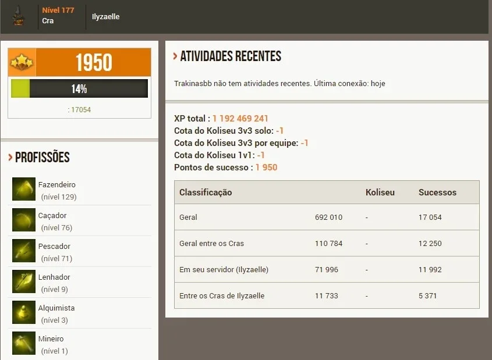Open the Lenhador profession axe icon
This screenshot has height=360, width=492.
click(x=24, y=281)
